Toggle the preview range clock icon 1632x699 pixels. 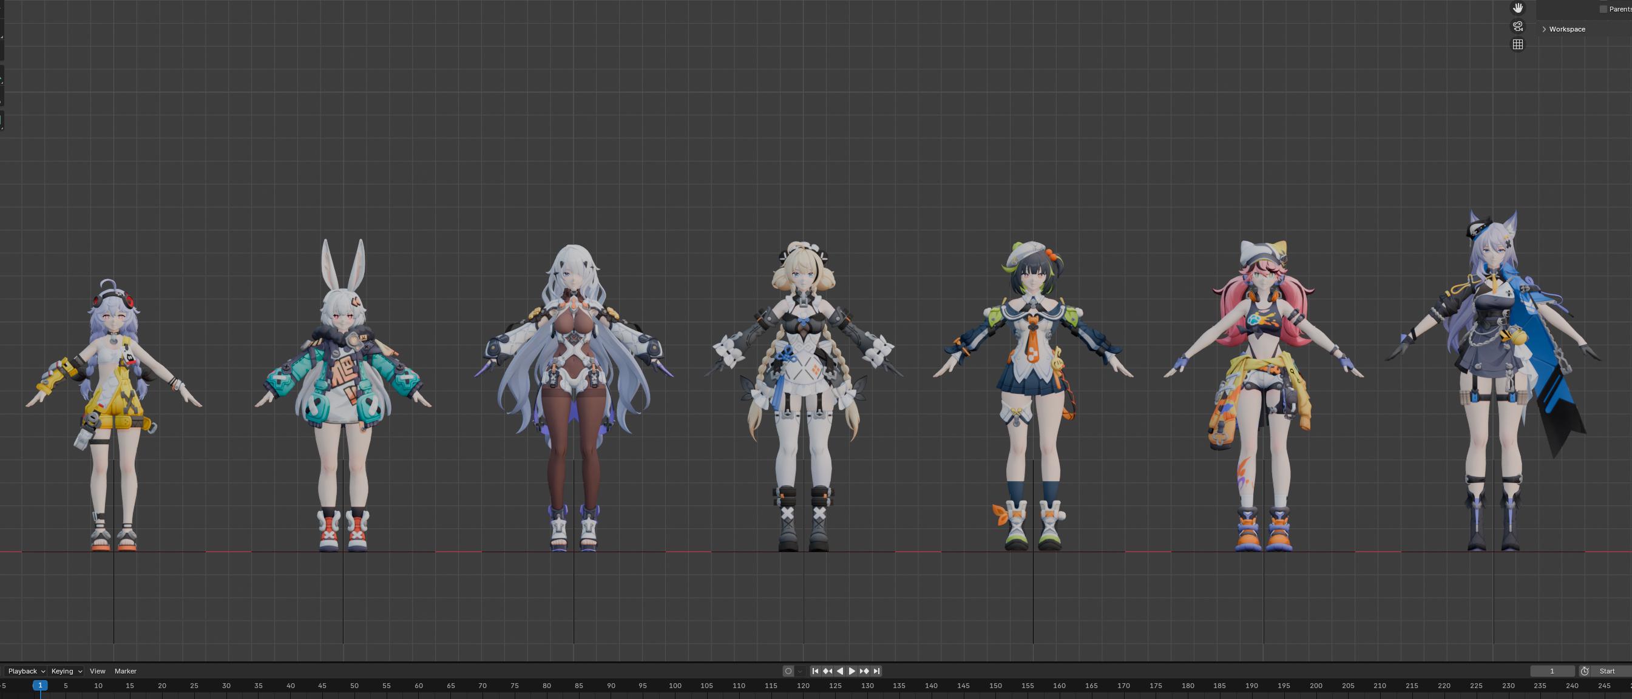(x=1585, y=671)
